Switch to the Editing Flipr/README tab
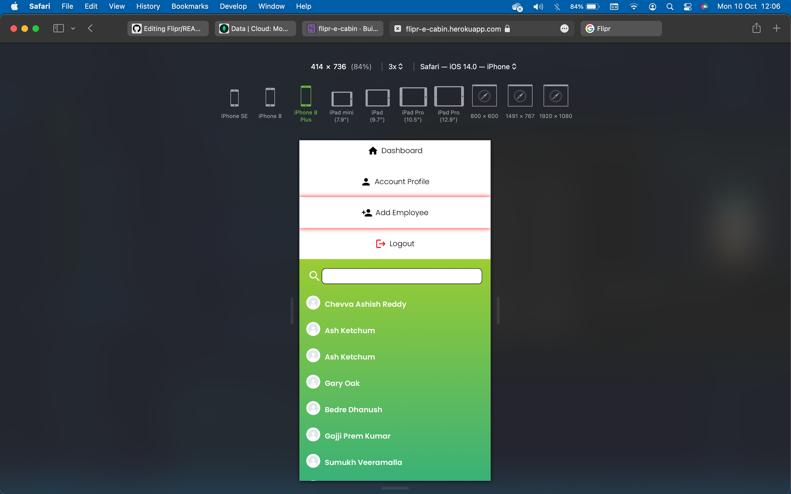The height and width of the screenshot is (494, 791). coord(168,29)
